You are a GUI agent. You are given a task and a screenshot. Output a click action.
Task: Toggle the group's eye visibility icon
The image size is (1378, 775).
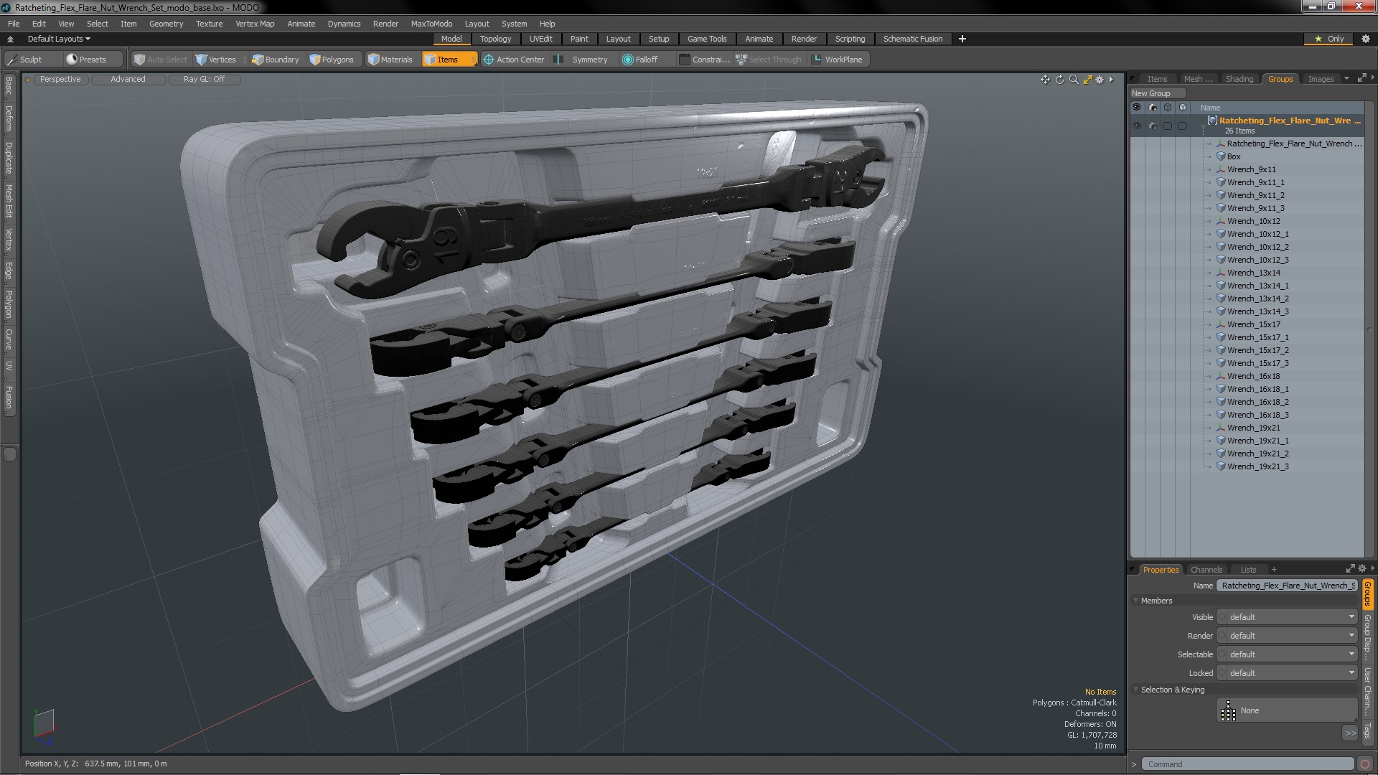coord(1136,126)
